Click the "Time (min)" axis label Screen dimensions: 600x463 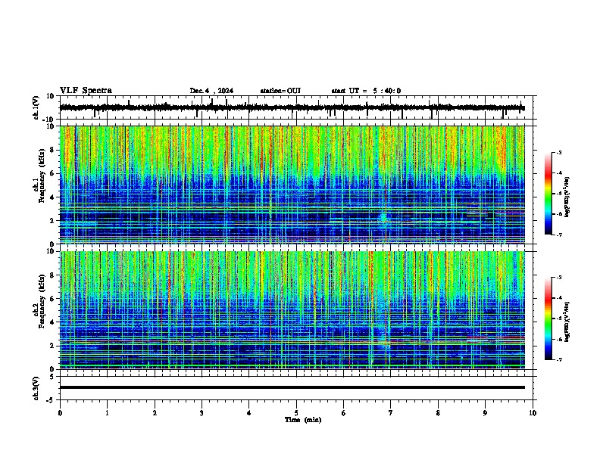303,420
